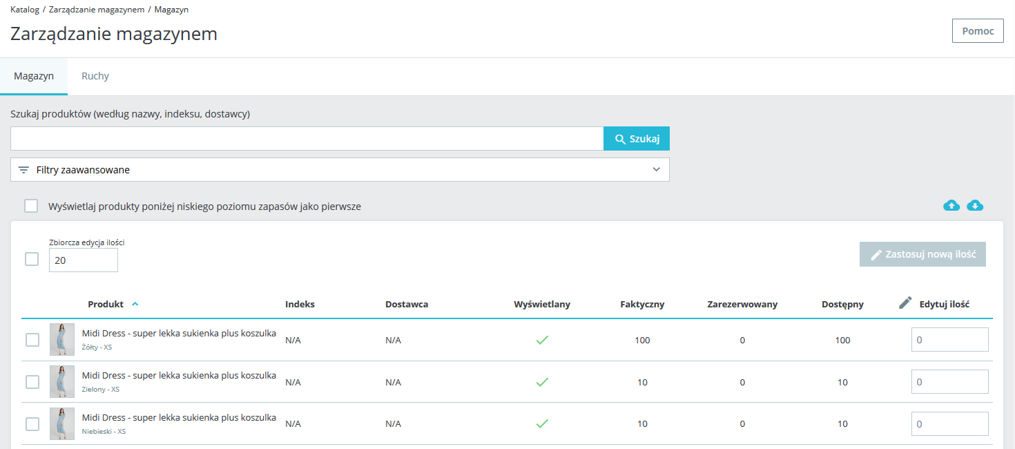Open the Magazyn tab
Screen dimensions: 1015x449
click(x=34, y=76)
